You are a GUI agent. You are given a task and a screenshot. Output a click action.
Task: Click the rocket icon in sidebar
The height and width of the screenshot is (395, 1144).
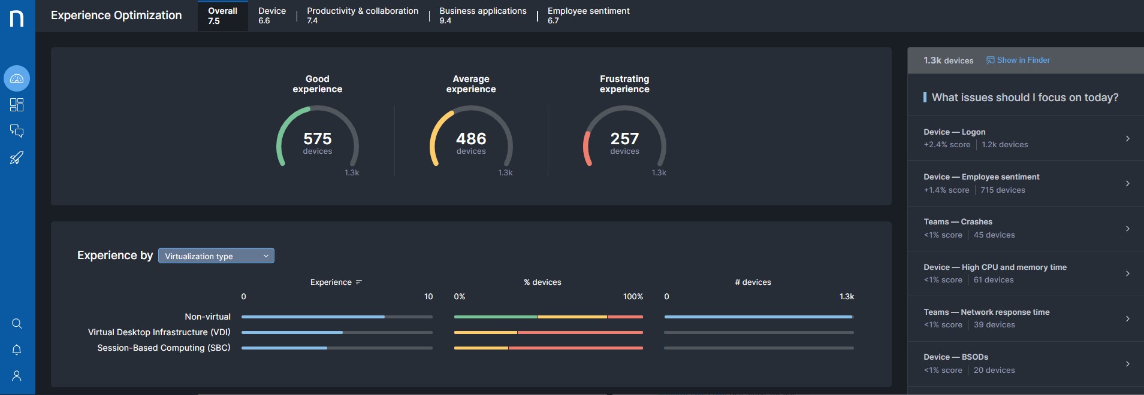pyautogui.click(x=17, y=157)
